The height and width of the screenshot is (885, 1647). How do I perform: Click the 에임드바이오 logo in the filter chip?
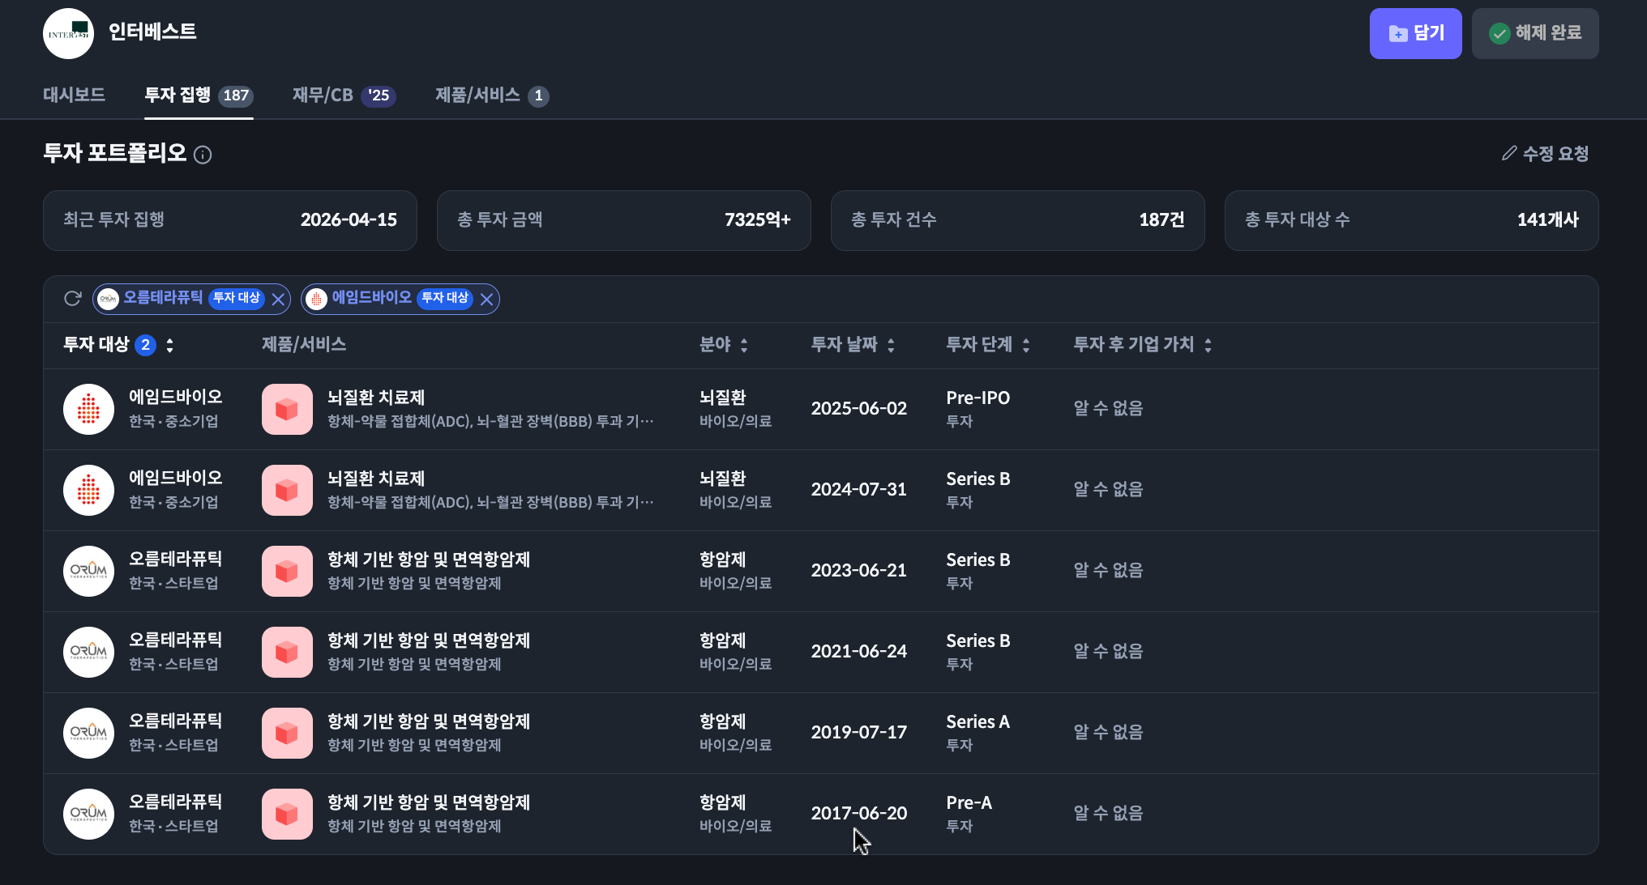point(316,299)
